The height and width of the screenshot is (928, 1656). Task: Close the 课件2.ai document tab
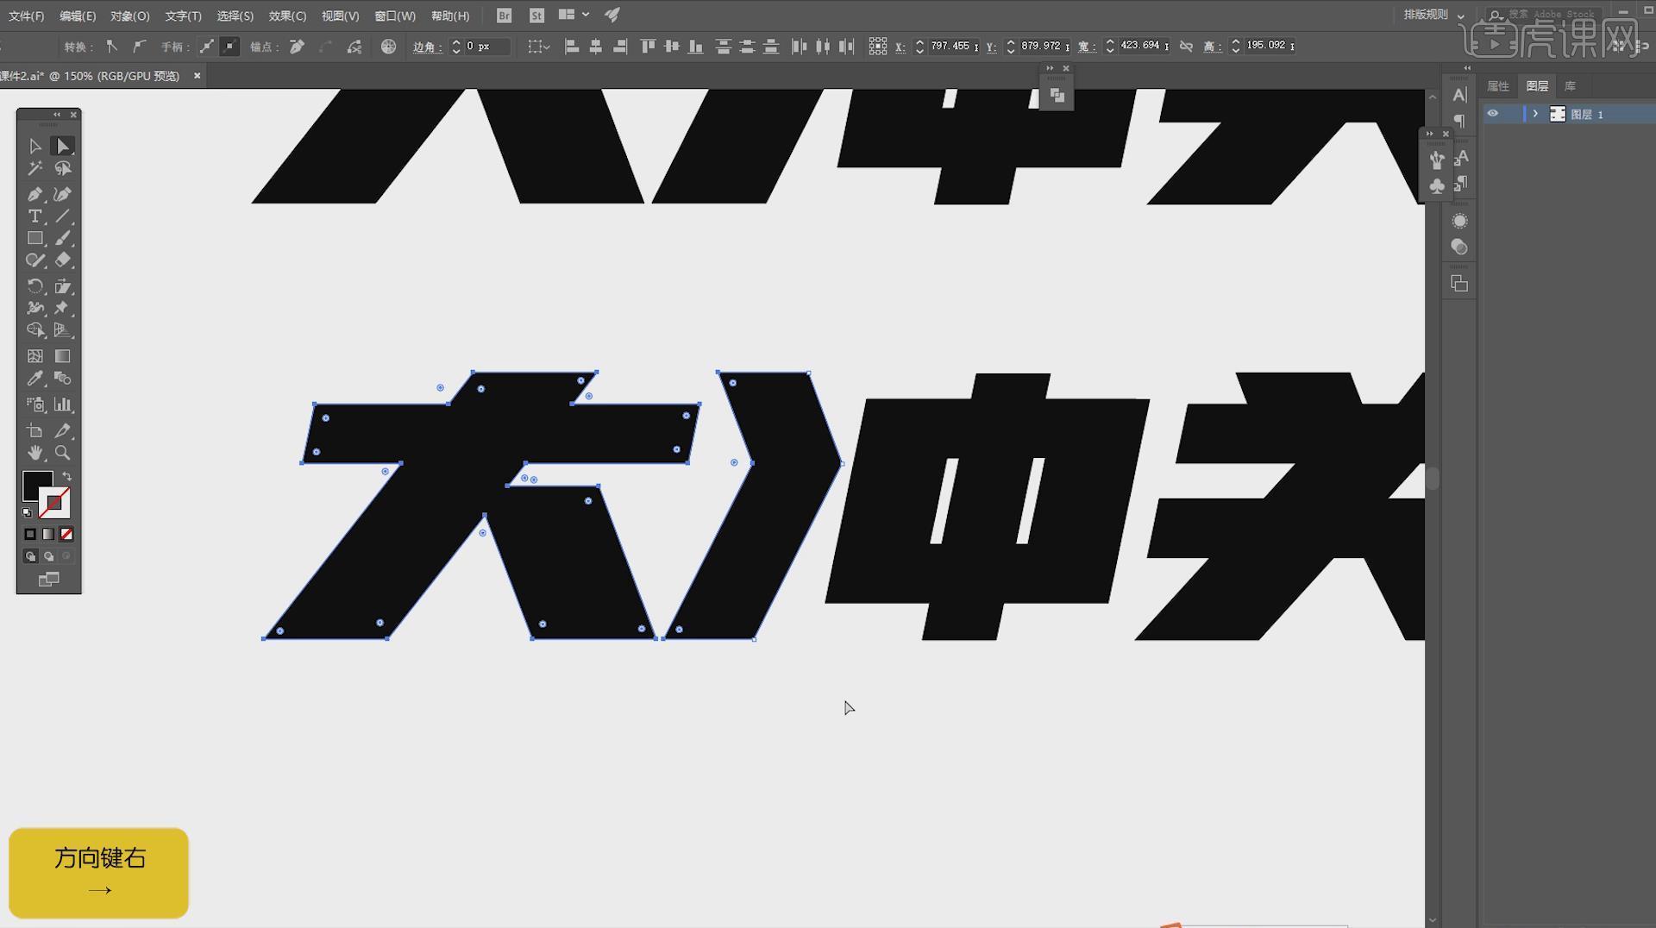[197, 76]
